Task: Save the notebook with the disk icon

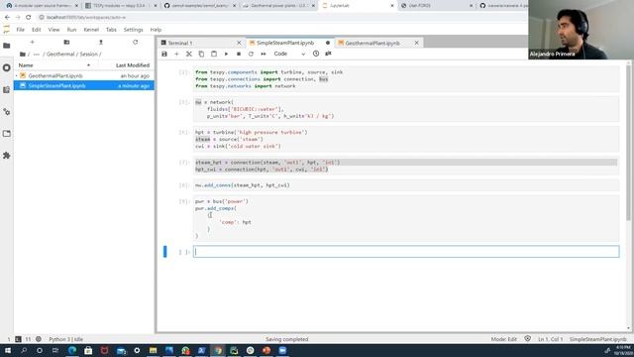Action: coord(164,54)
